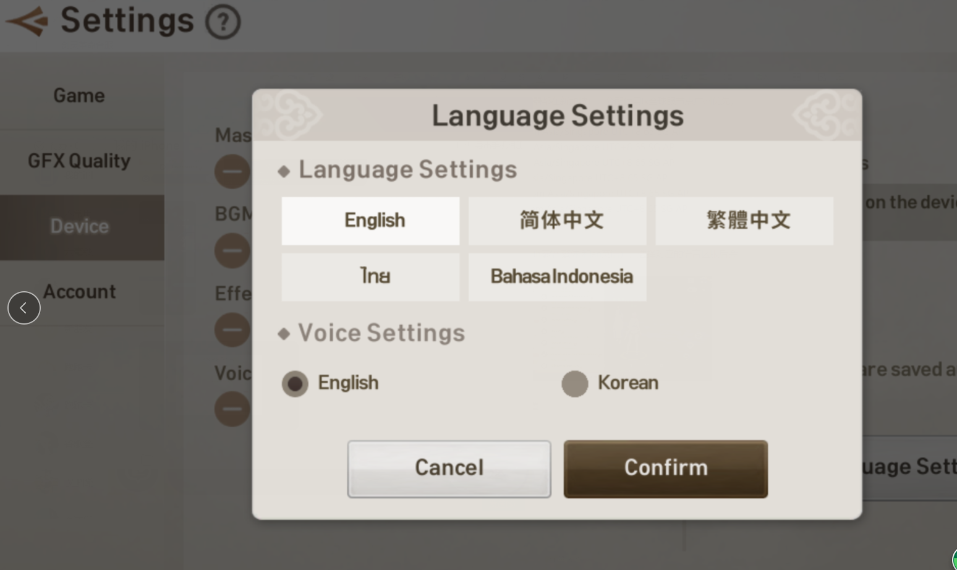Confirm the language settings
The width and height of the screenshot is (957, 570).
(666, 469)
